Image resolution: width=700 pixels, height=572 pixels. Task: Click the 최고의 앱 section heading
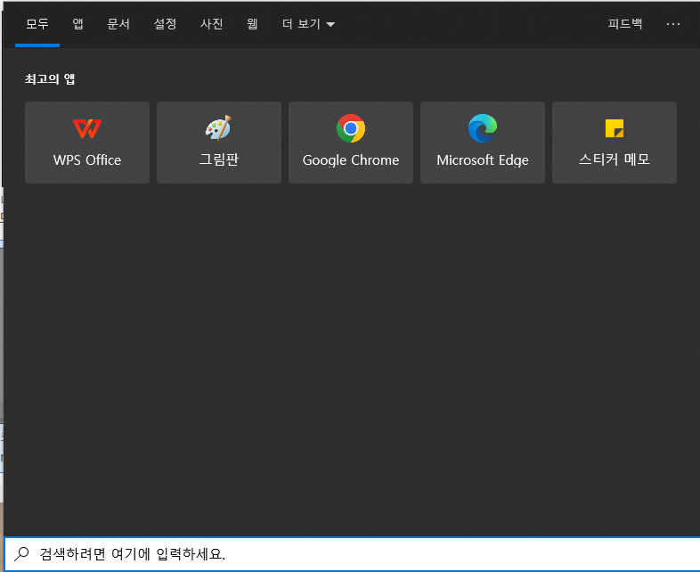coord(50,79)
